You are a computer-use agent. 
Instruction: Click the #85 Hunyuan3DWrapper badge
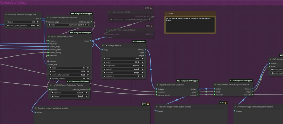coord(81,14)
